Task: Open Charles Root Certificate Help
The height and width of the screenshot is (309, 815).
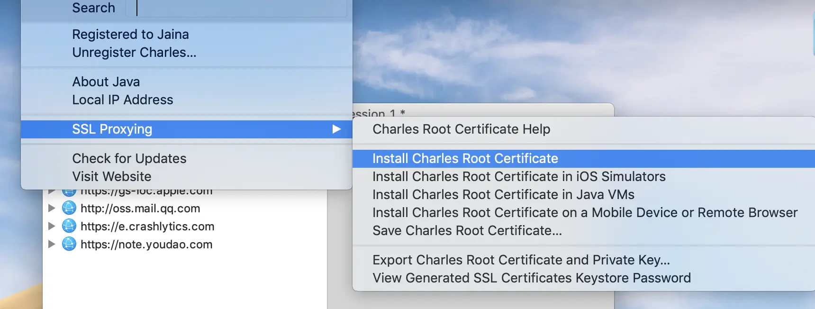Action: click(584, 129)
